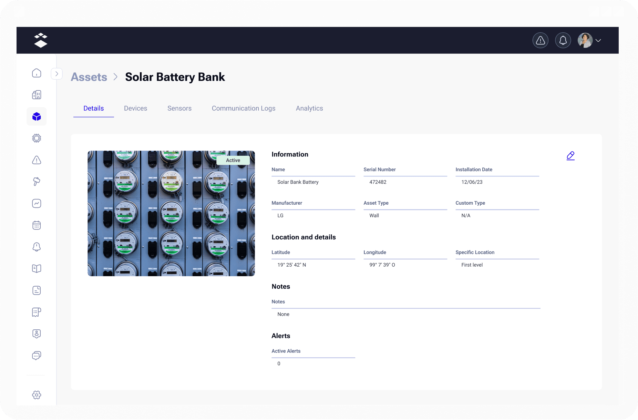Go to the Analytics tab
Viewport: 638px width, 420px height.
click(309, 108)
